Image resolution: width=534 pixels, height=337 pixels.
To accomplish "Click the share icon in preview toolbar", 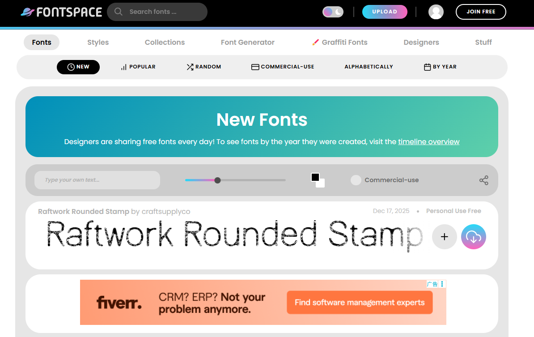I will [x=483, y=180].
